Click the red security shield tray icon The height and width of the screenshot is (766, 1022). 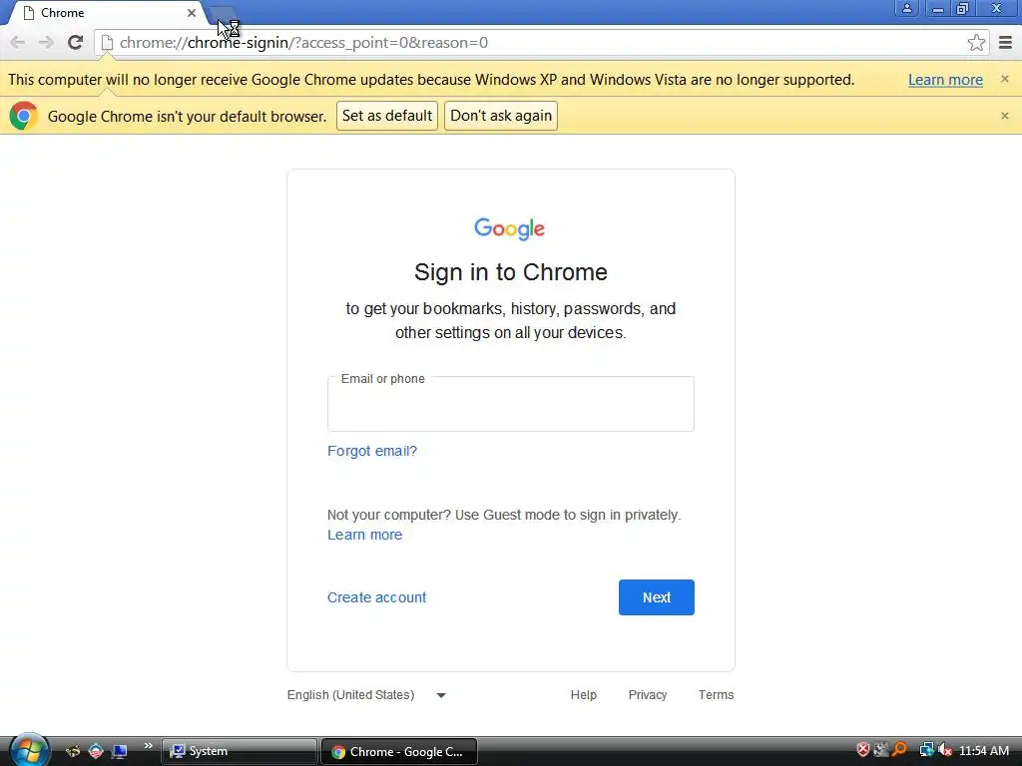pos(863,750)
